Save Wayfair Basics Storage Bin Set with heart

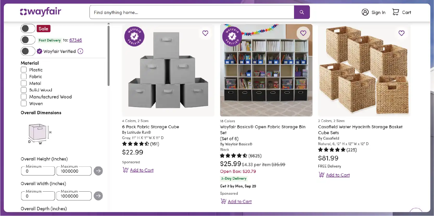coord(303,33)
